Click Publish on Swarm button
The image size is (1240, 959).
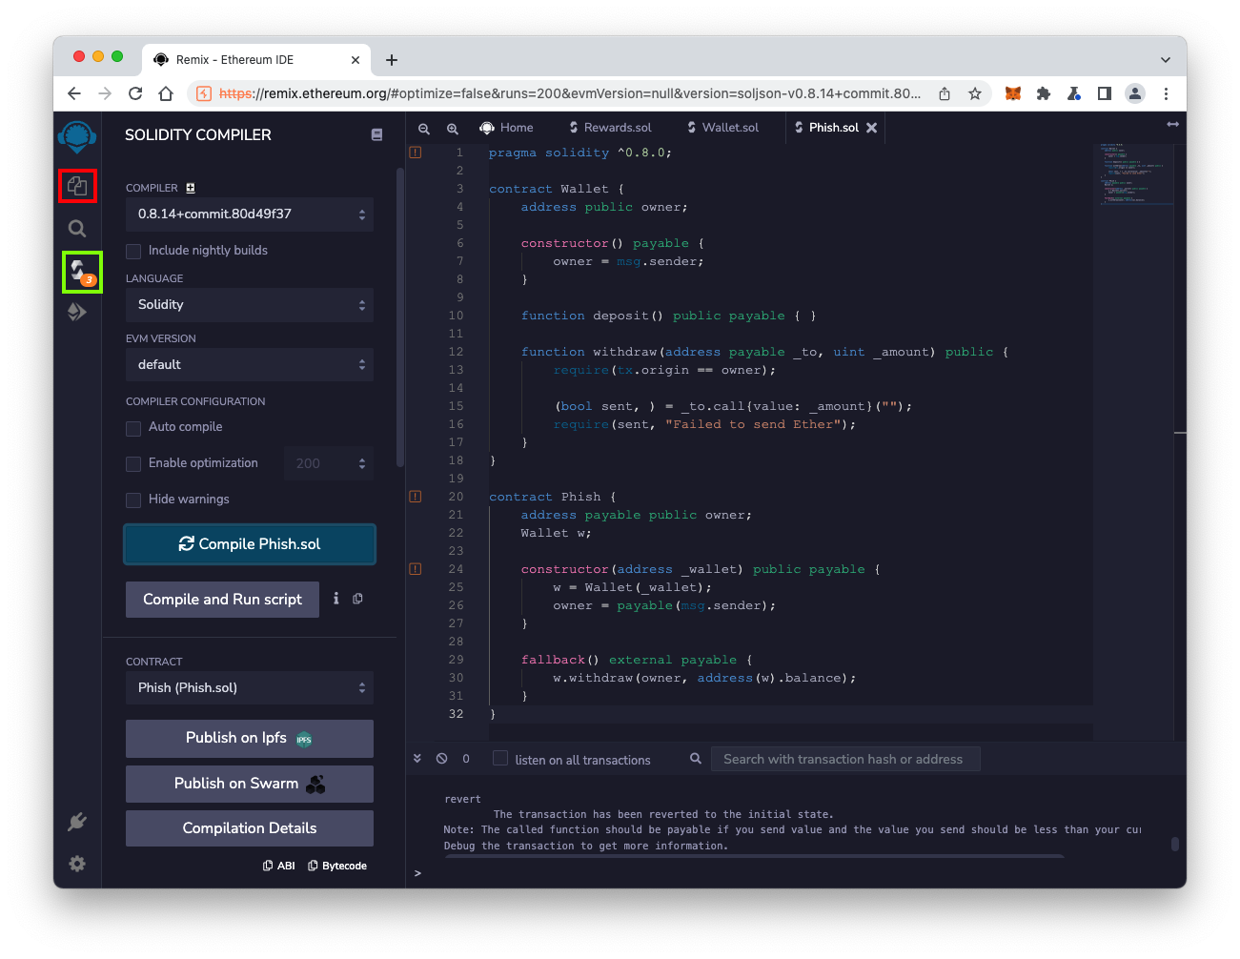250,785
